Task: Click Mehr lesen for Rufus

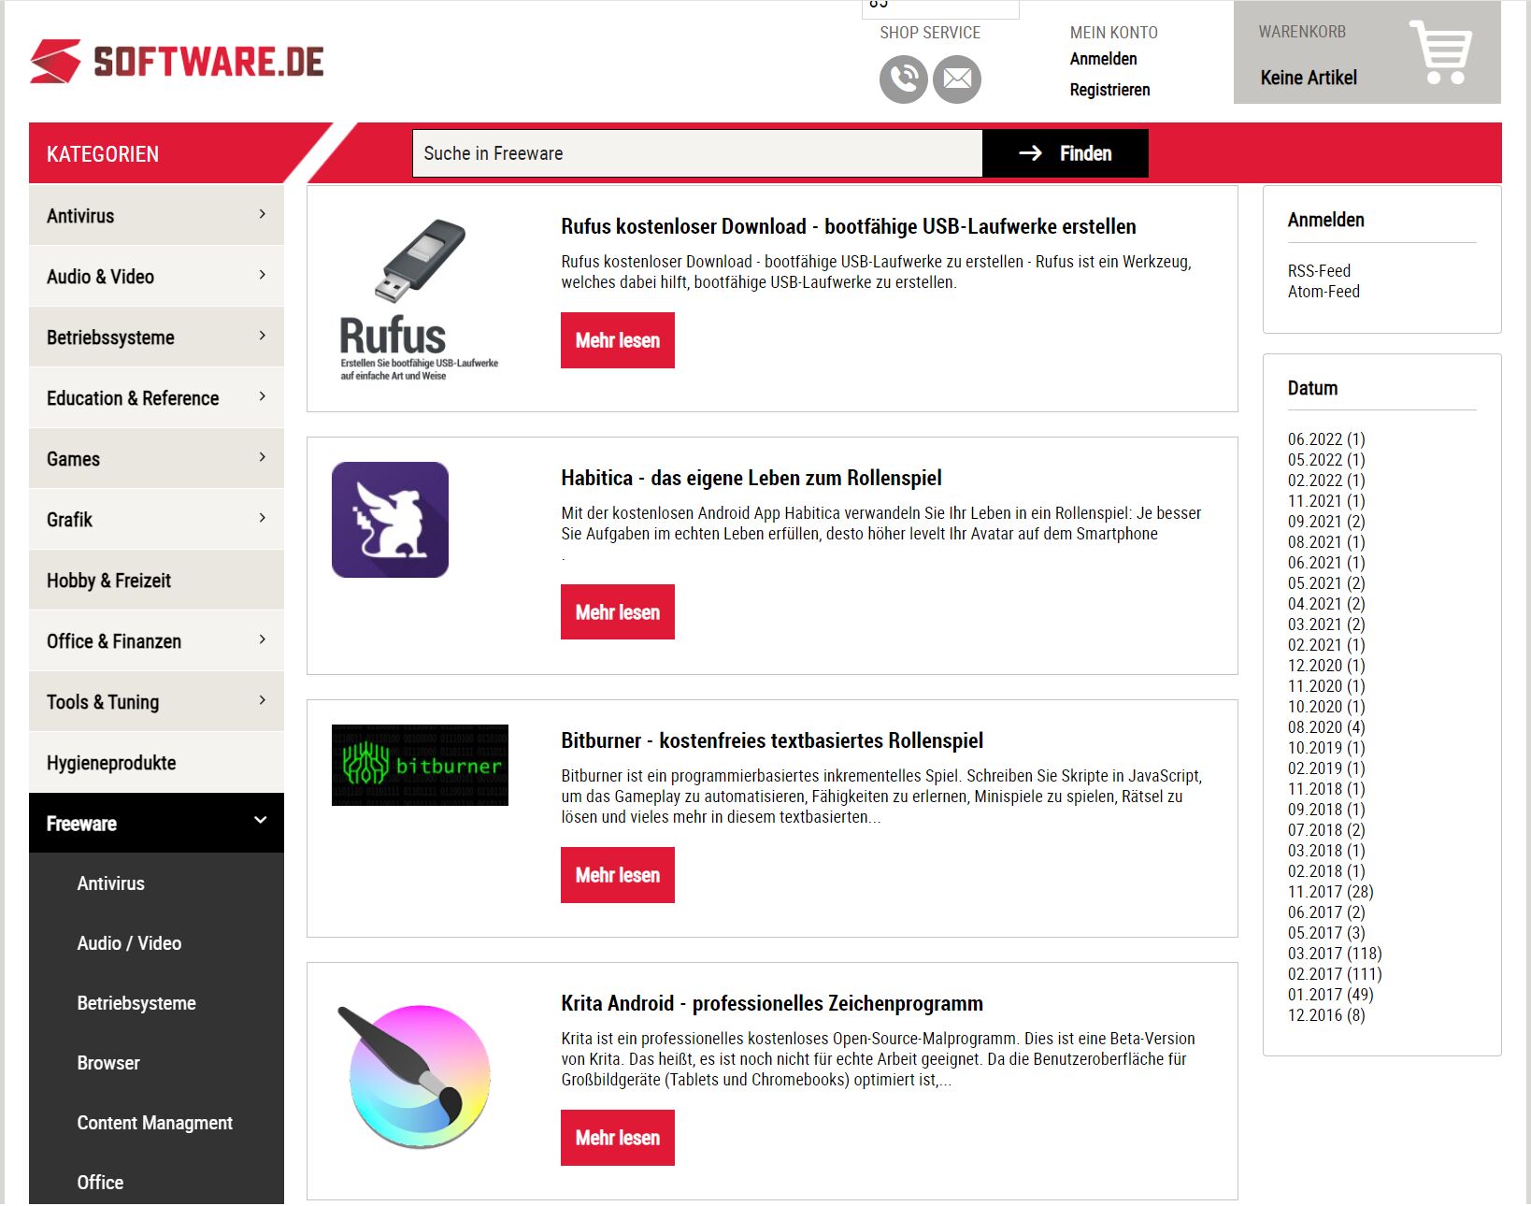Action: coord(618,340)
